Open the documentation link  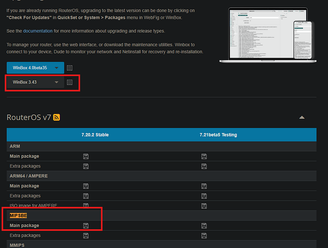pyautogui.click(x=38, y=31)
